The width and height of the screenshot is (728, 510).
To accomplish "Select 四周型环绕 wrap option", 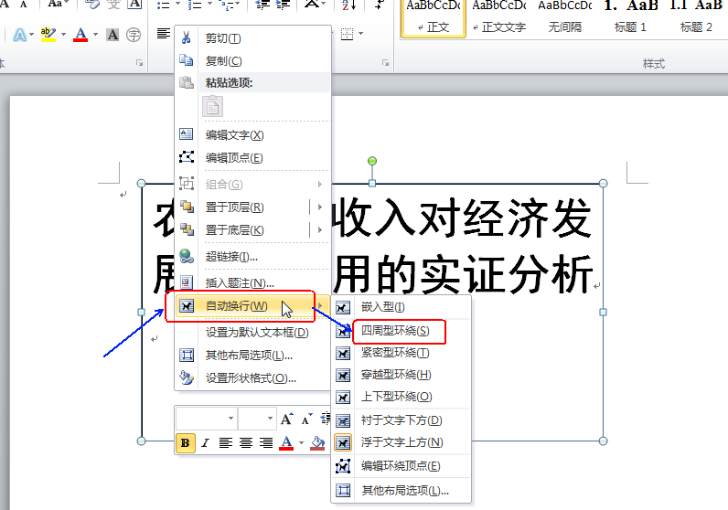I will pyautogui.click(x=394, y=330).
